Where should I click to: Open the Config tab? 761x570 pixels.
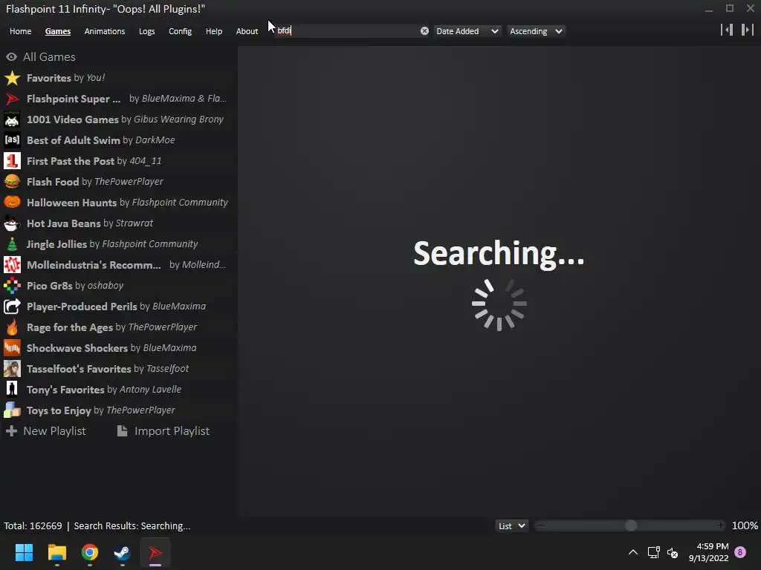180,31
